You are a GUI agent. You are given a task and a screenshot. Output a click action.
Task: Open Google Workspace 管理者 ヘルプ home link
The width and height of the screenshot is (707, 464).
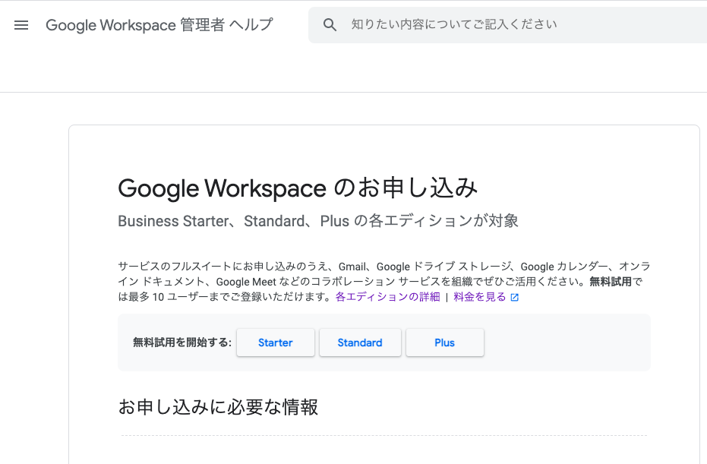(x=159, y=25)
